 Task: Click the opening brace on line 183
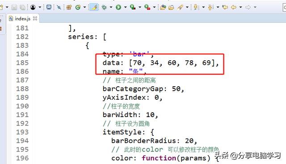[x=88, y=46]
